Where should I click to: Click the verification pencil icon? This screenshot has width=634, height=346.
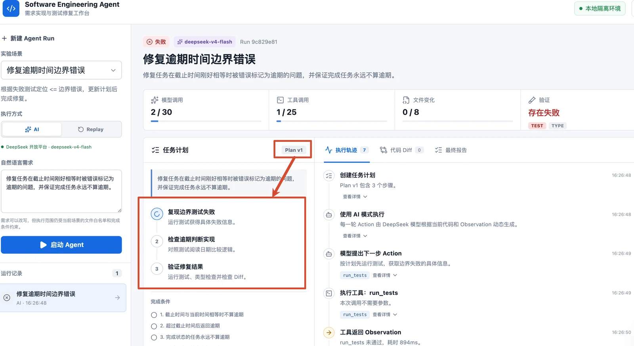[532, 100]
